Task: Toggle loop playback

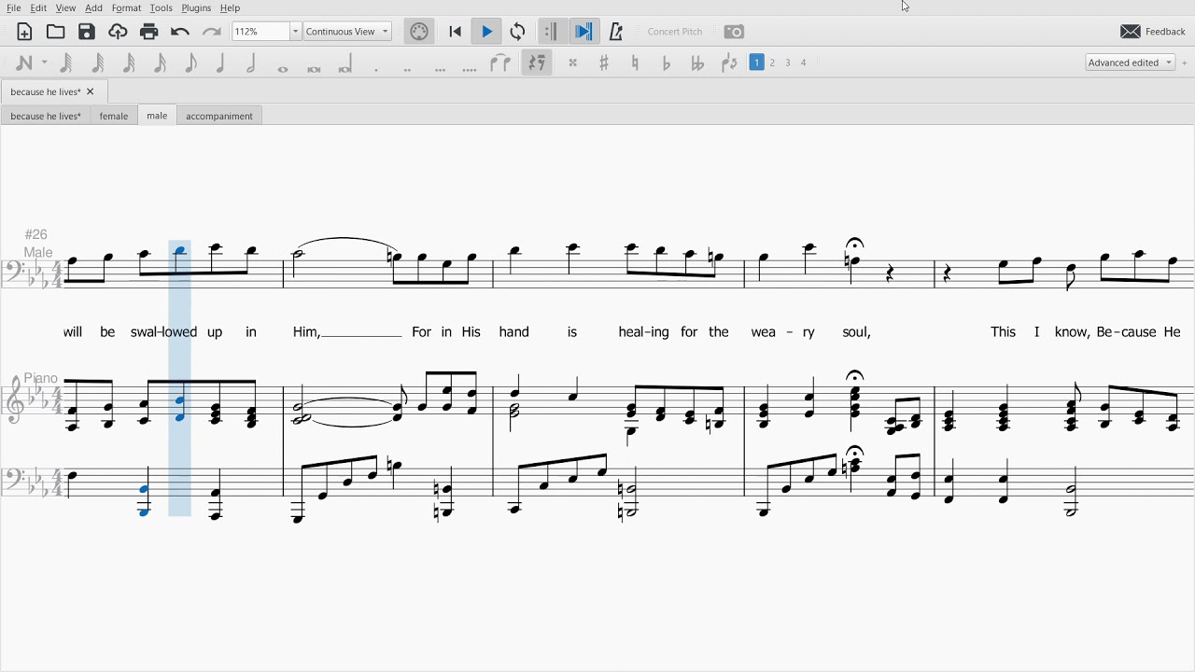Action: point(518,32)
